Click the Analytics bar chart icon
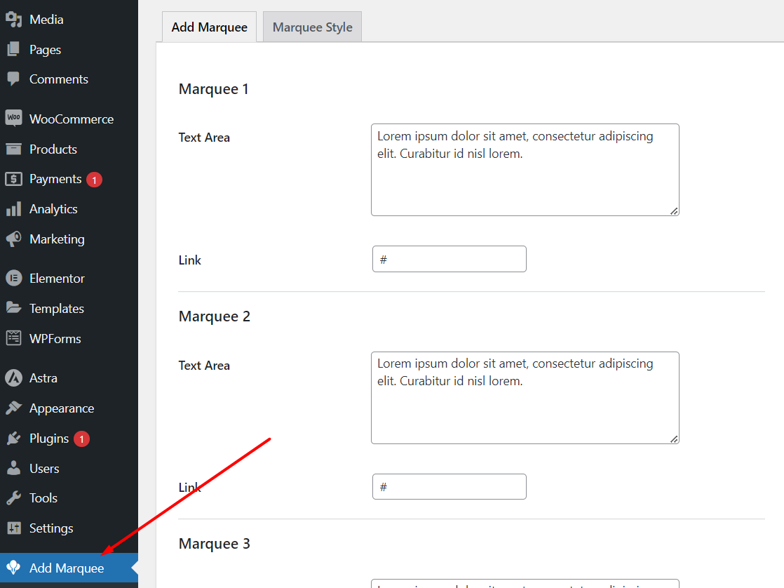 13,209
